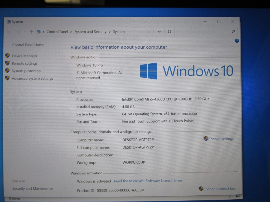Click Change settings for computer name
Screen dimensions: 270x202
point(221,139)
